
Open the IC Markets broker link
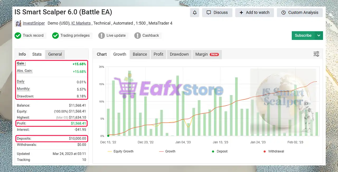pos(81,23)
